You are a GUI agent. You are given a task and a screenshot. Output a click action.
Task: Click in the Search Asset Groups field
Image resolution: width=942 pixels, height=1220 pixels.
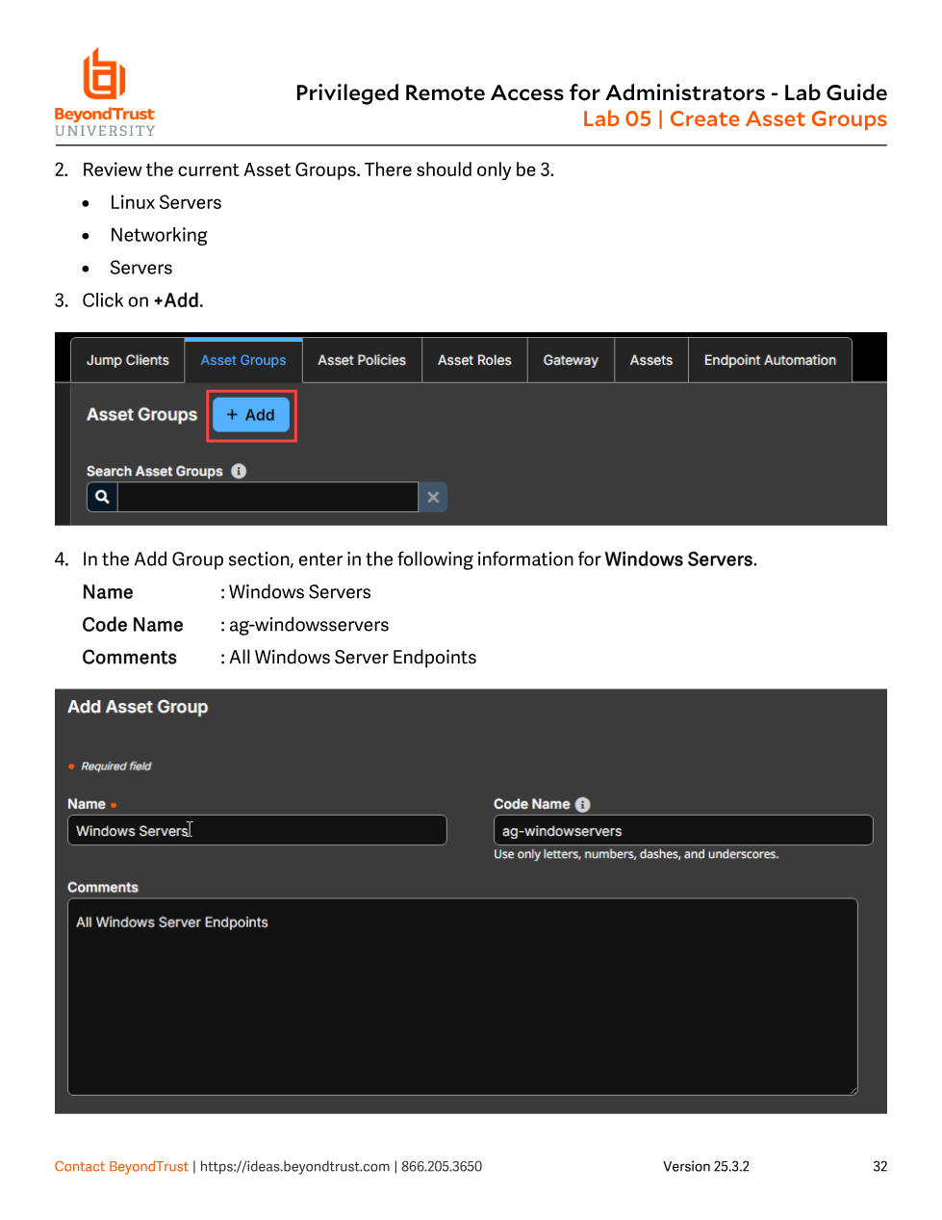267,497
